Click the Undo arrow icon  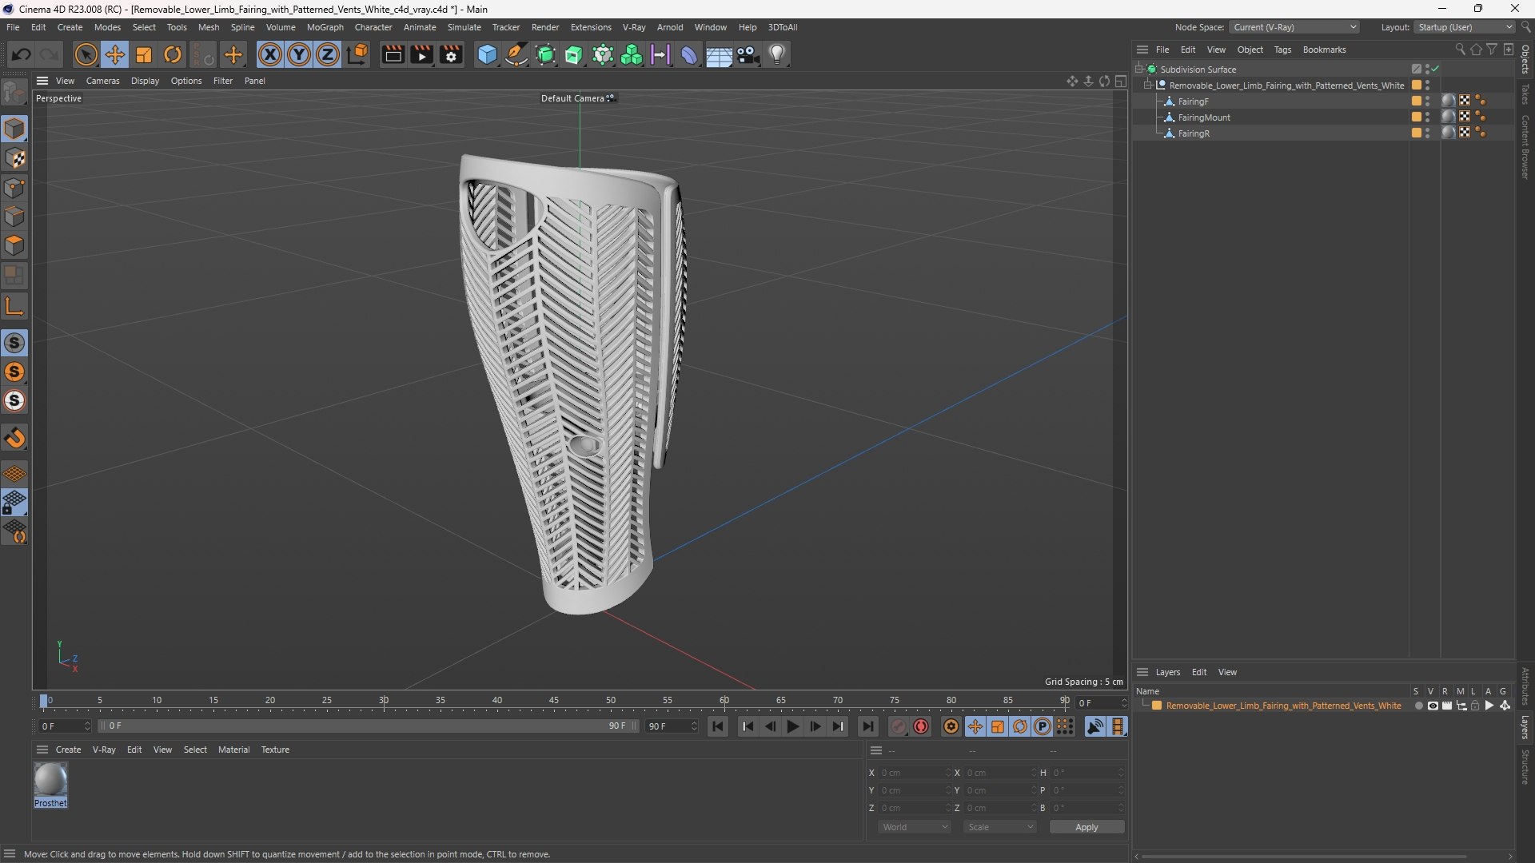22,54
